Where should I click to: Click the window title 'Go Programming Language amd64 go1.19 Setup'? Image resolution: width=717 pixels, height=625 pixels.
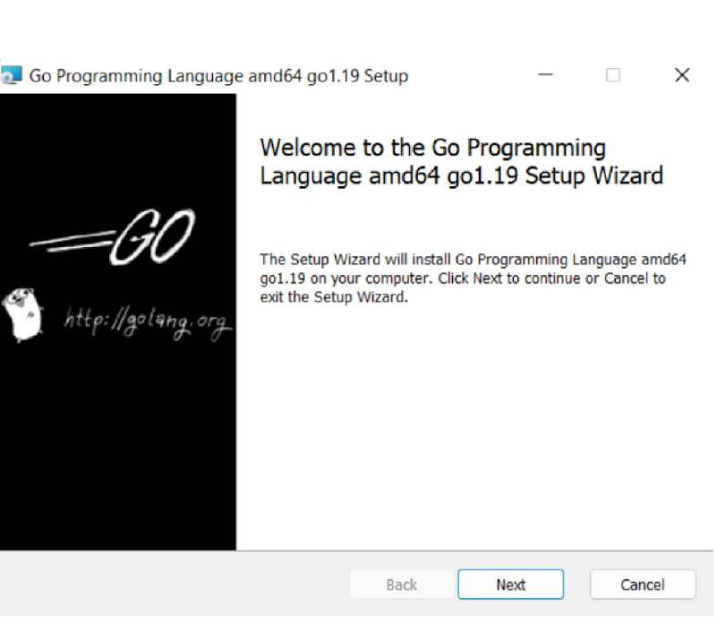pos(218,76)
